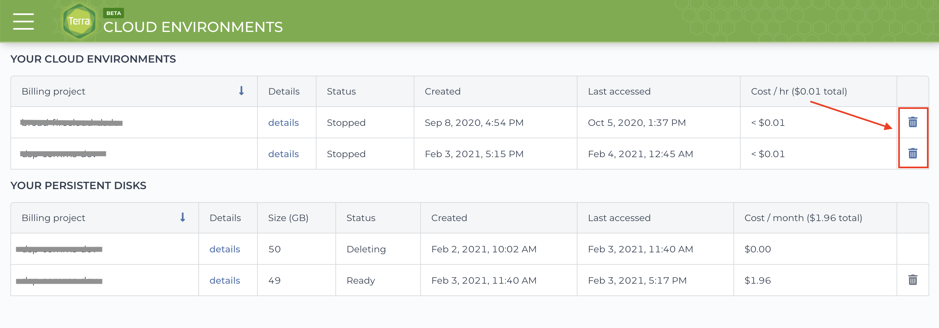Image resolution: width=939 pixels, height=328 pixels.
Task: Click Cost / month column header
Action: 803,218
